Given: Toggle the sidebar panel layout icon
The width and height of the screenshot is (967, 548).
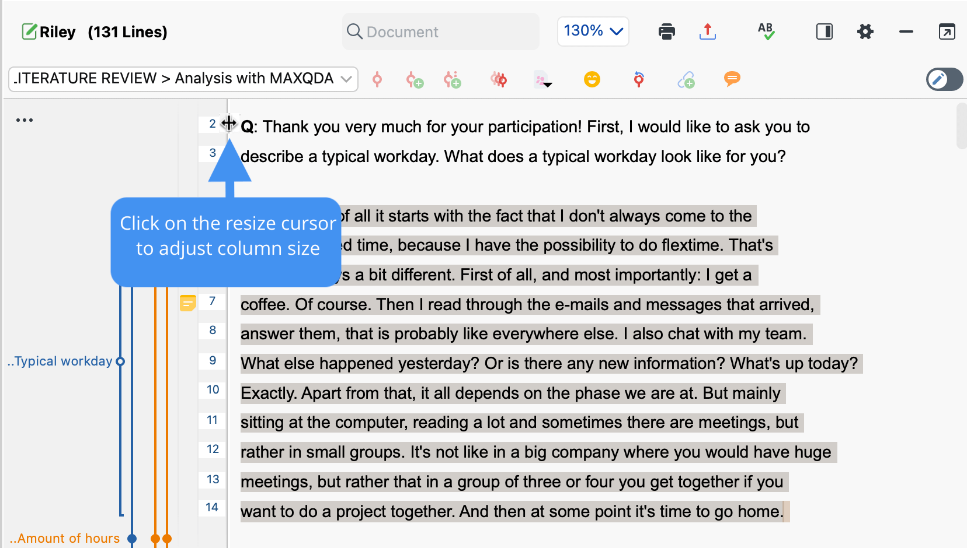Looking at the screenshot, I should [825, 31].
